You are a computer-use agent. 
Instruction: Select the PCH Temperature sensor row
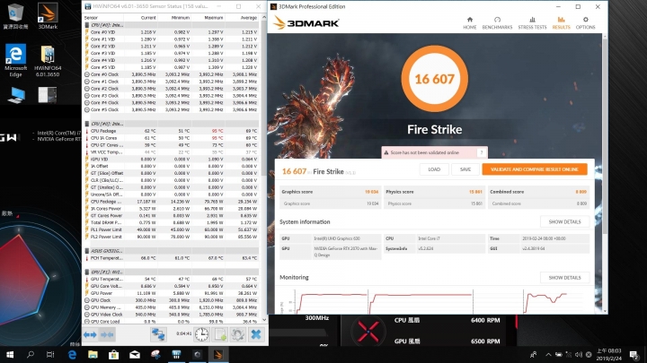pos(172,258)
